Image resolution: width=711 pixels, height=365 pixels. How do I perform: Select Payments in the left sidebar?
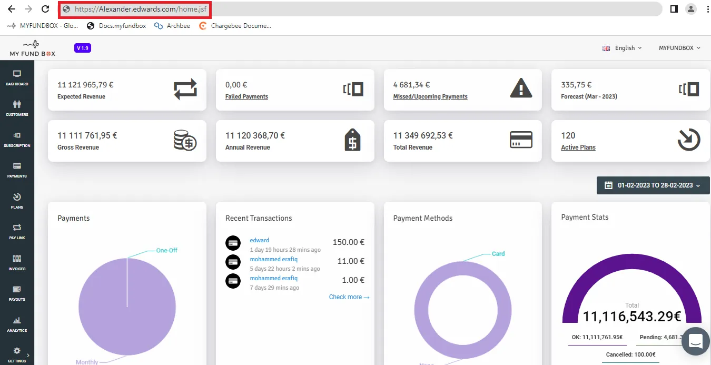point(17,170)
